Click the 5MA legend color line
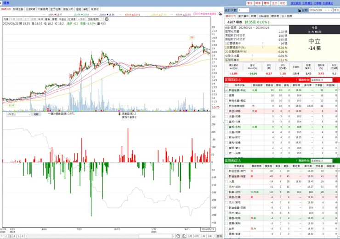 click(45, 15)
